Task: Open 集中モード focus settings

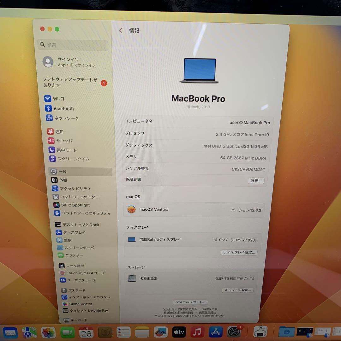Action: click(x=63, y=150)
